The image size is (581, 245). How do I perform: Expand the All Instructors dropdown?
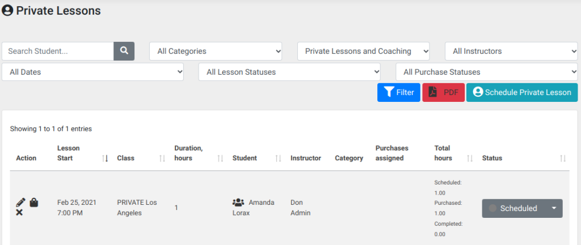click(511, 51)
